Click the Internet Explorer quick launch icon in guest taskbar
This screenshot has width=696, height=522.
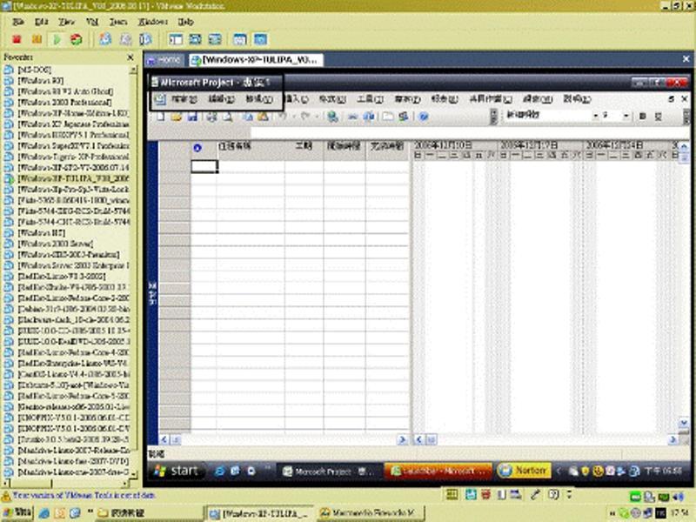click(219, 471)
